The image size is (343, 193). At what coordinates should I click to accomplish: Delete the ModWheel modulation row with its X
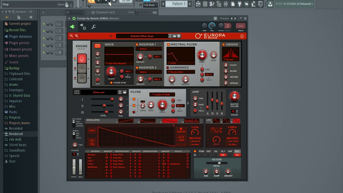point(187,167)
